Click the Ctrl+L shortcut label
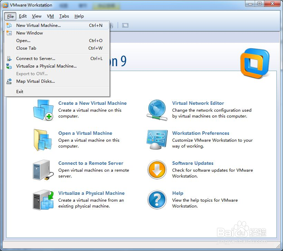The width and height of the screenshot is (283, 251). coord(96,59)
